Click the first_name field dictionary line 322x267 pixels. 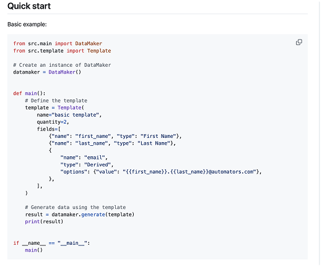[115, 136]
